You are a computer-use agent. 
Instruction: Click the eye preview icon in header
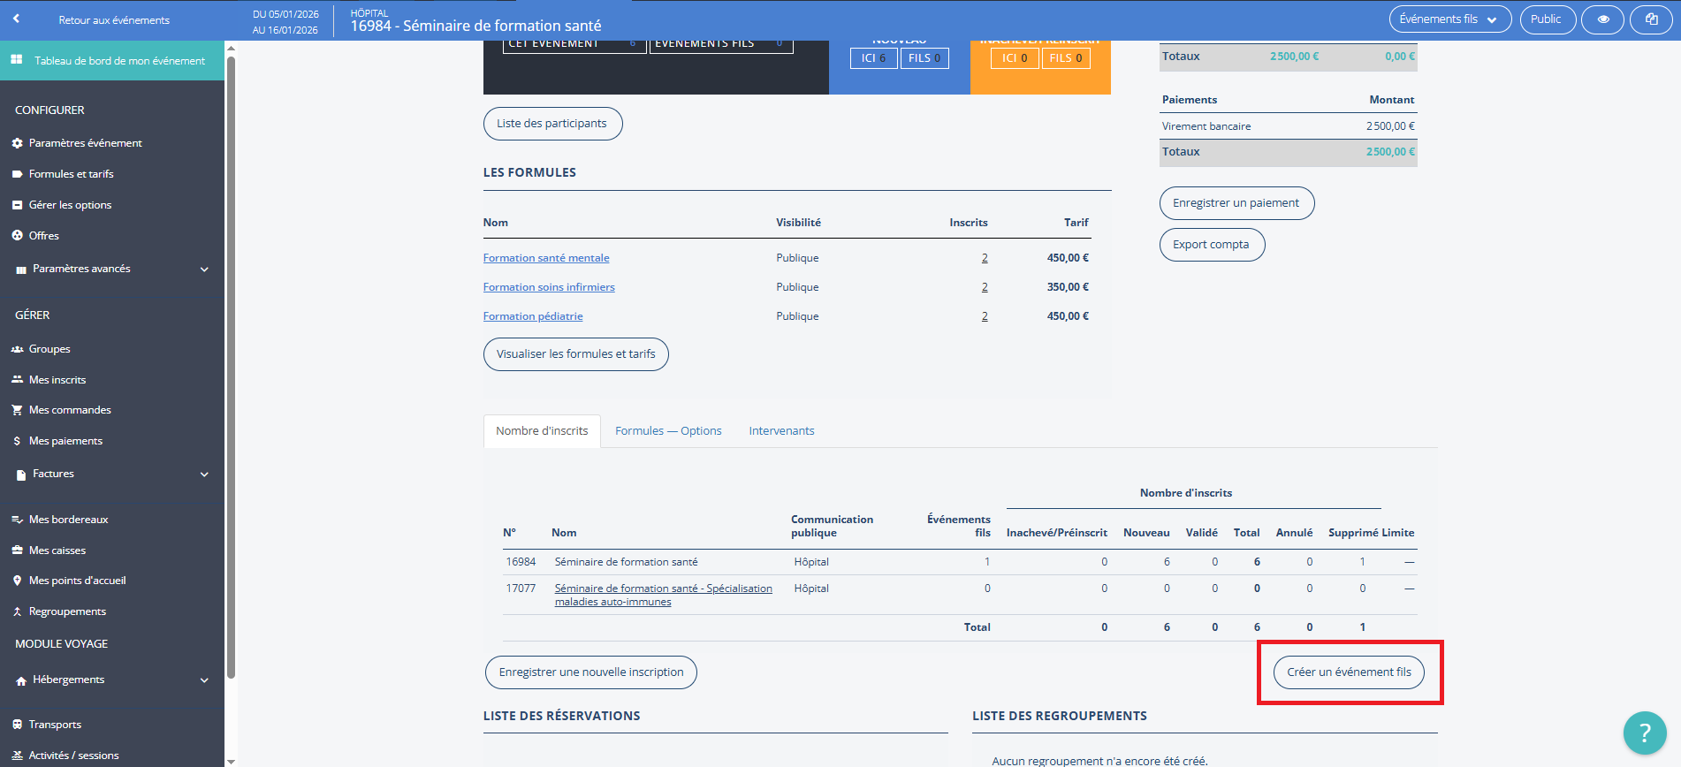click(x=1602, y=19)
